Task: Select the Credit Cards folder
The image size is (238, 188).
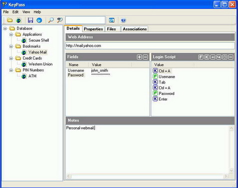Action: click(x=32, y=58)
